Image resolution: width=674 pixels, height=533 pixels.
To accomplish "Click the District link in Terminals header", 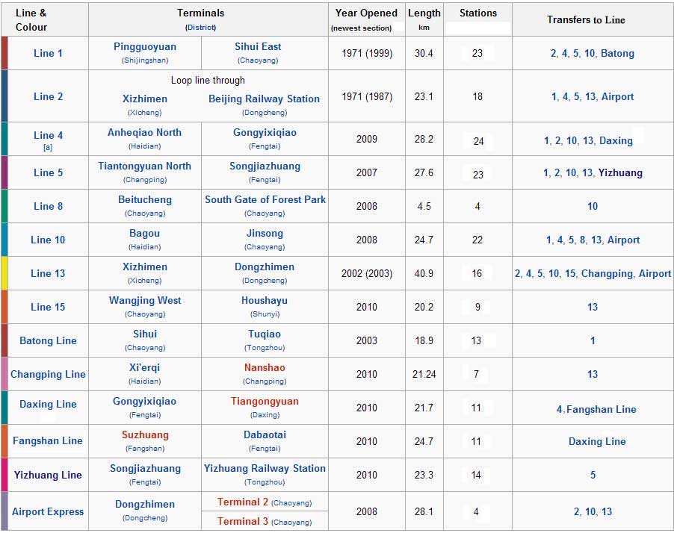I will point(201,28).
